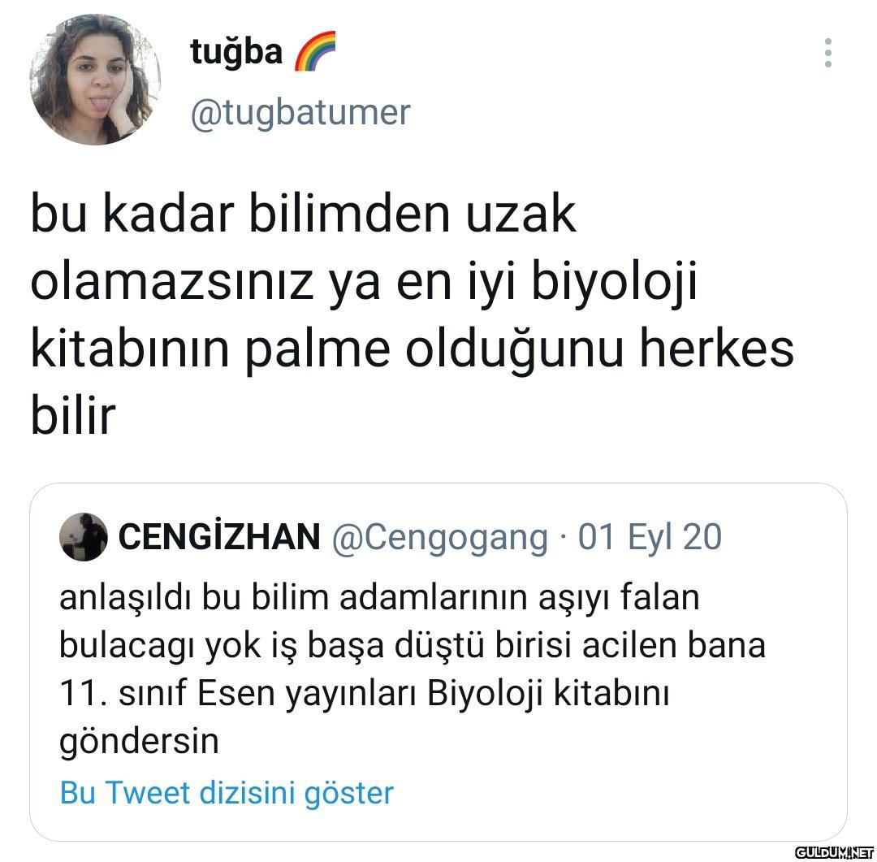Open the @Cengogang handle

tap(439, 537)
